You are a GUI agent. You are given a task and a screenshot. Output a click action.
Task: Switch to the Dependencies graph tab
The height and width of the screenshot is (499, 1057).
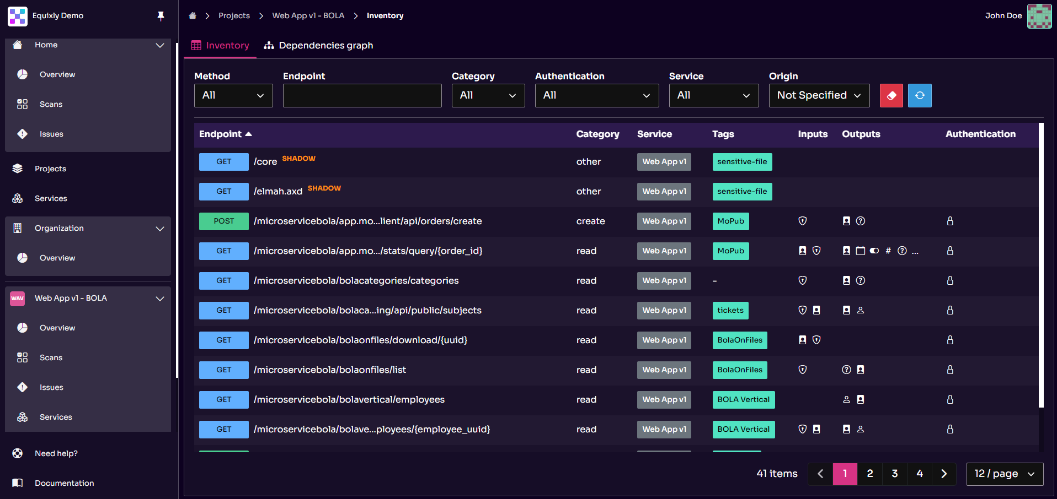pyautogui.click(x=325, y=45)
